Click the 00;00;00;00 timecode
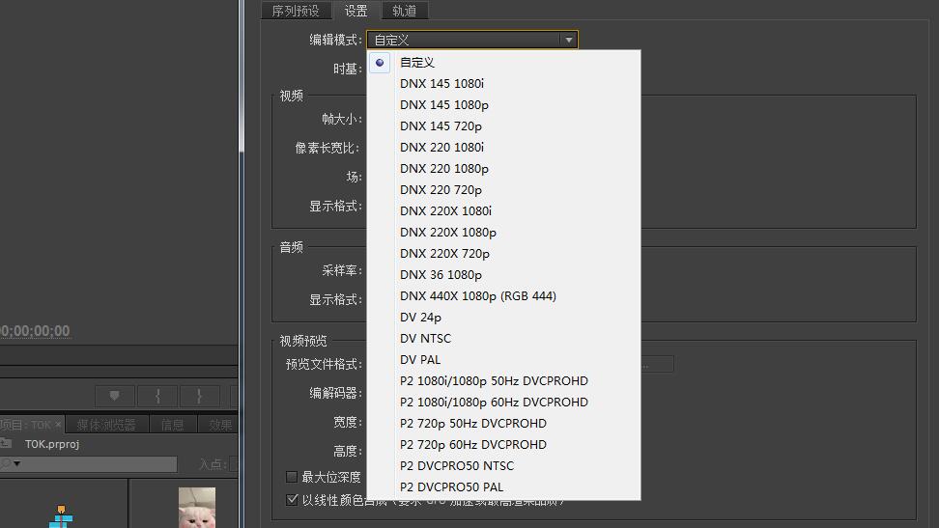939x528 pixels. point(35,331)
